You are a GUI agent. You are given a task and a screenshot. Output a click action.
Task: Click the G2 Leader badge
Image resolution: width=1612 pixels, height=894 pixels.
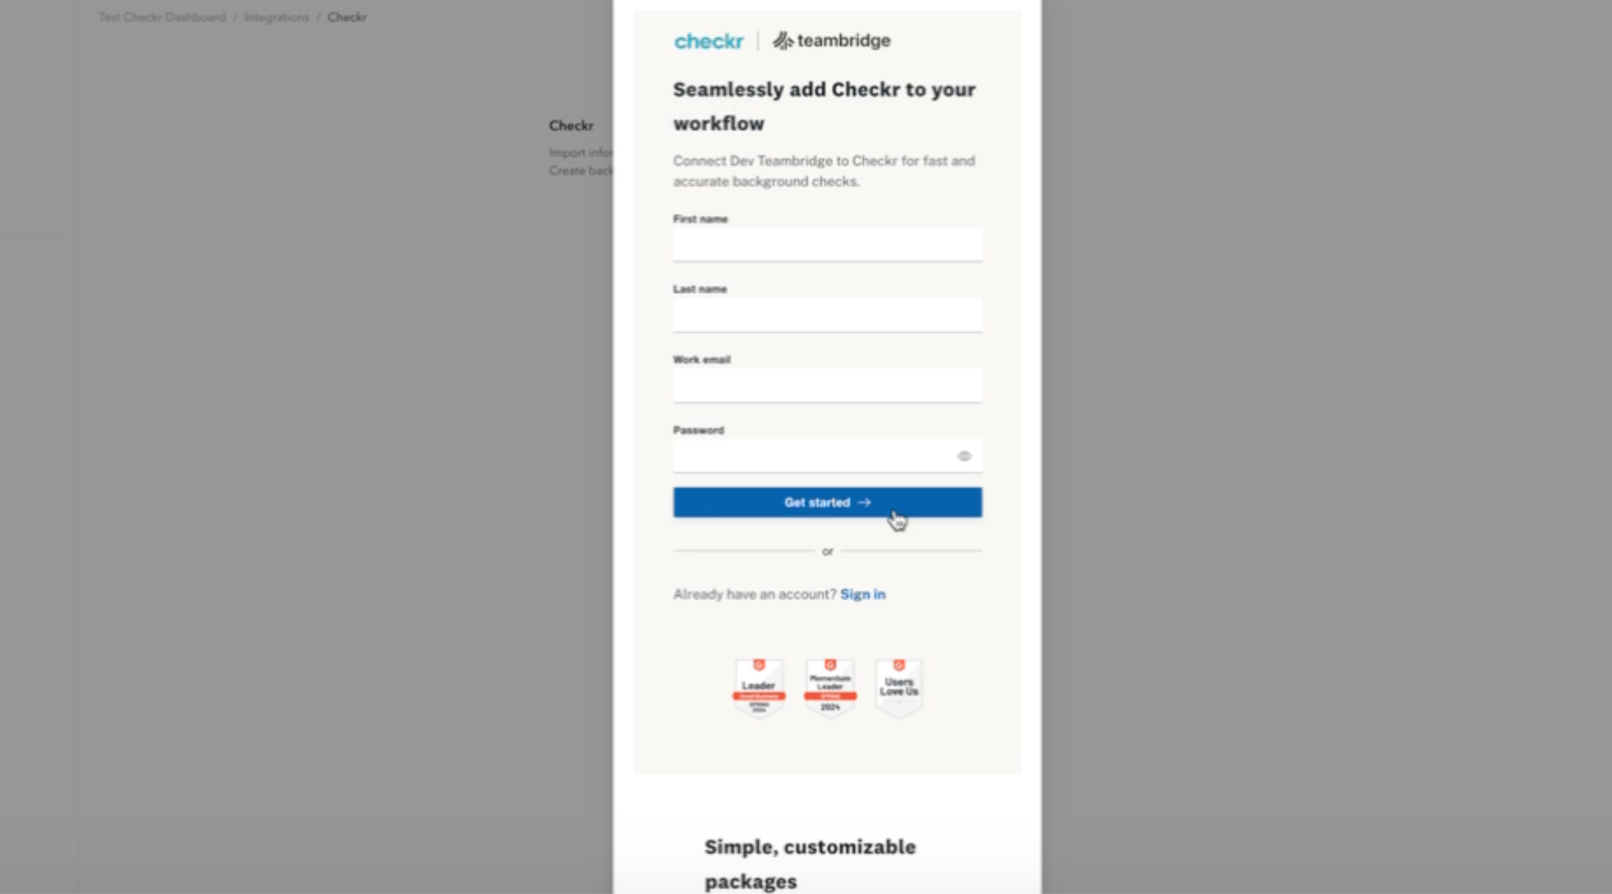click(x=759, y=688)
